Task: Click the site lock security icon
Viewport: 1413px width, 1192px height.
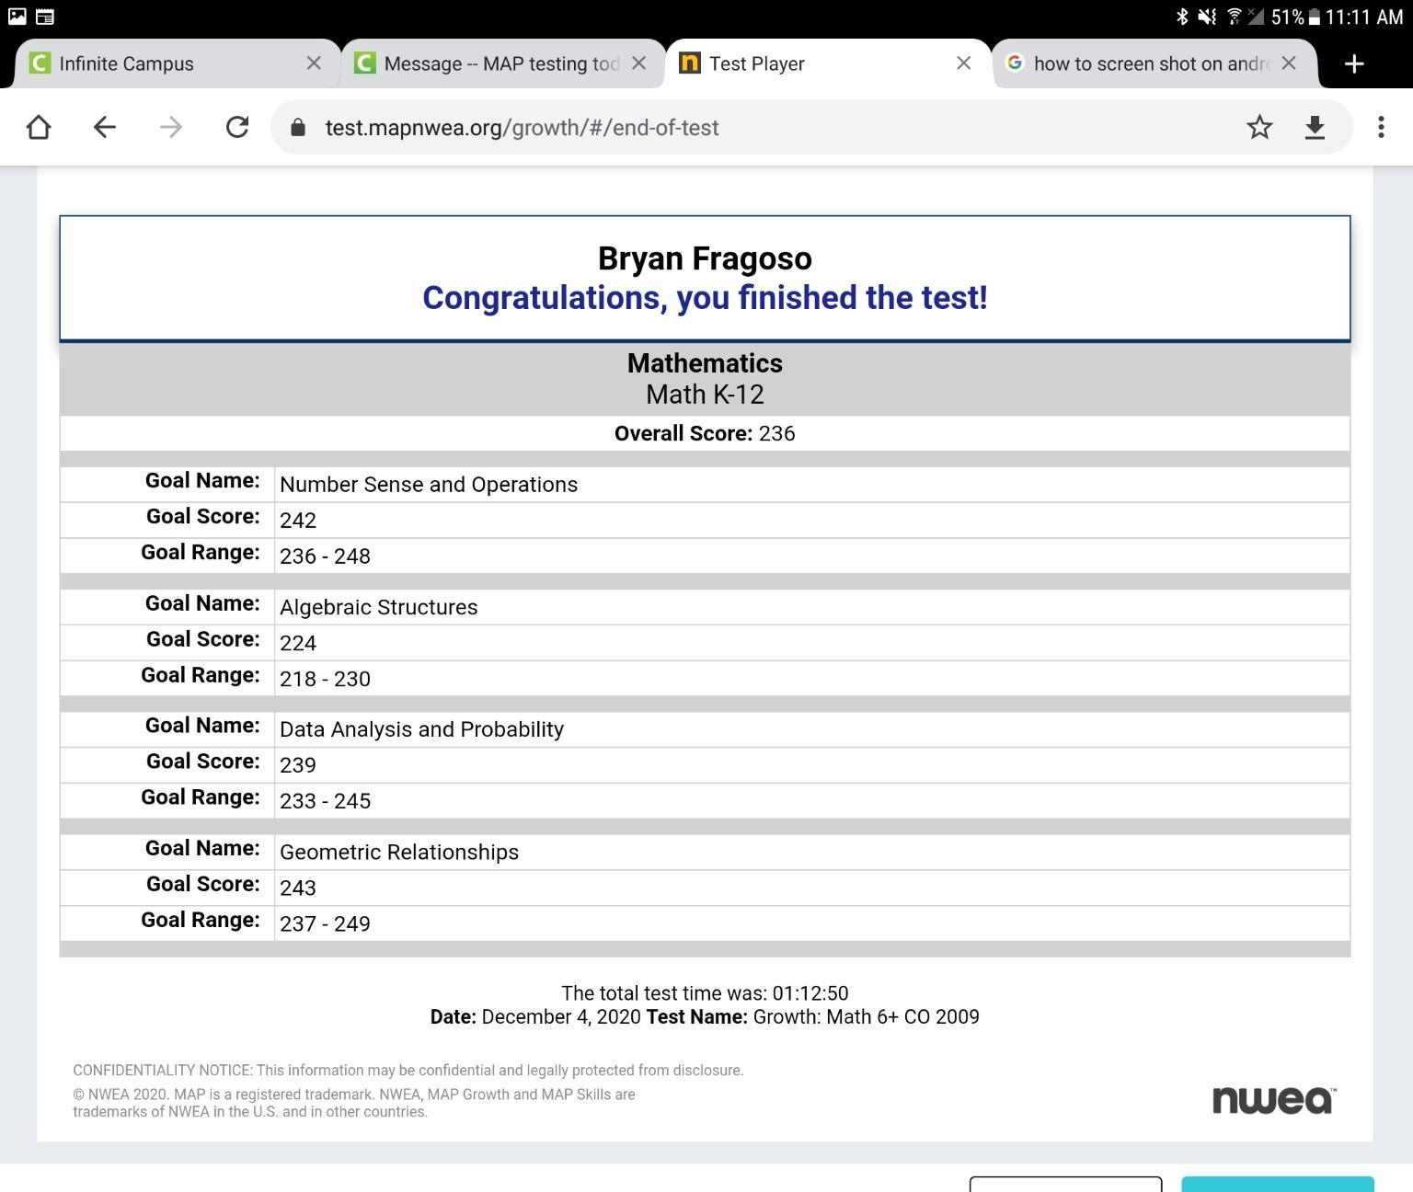Action: click(x=298, y=127)
